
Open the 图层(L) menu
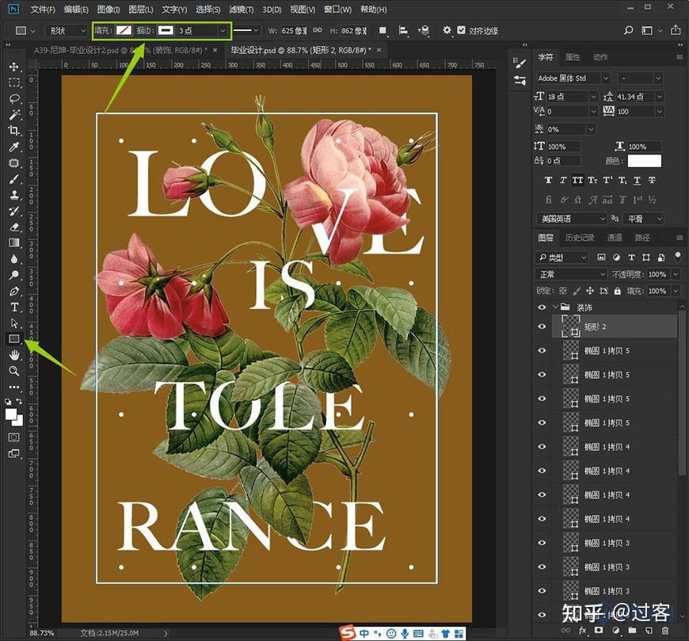point(141,10)
